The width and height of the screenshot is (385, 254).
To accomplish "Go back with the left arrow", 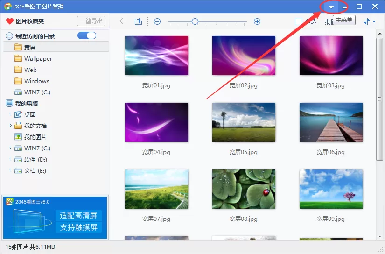I will 123,21.
